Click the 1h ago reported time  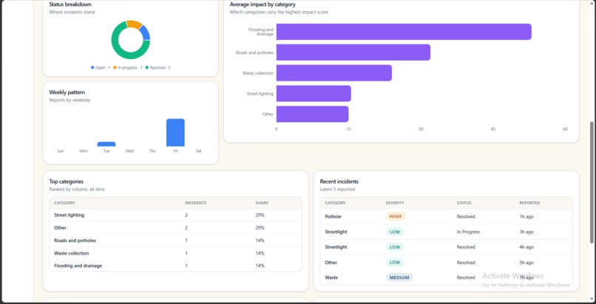tap(526, 217)
